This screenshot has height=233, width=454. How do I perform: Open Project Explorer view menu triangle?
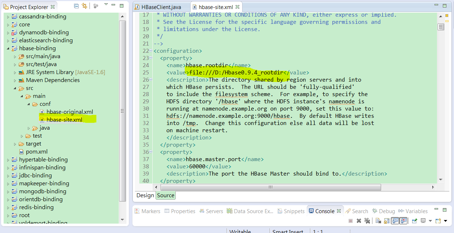pyautogui.click(x=106, y=5)
